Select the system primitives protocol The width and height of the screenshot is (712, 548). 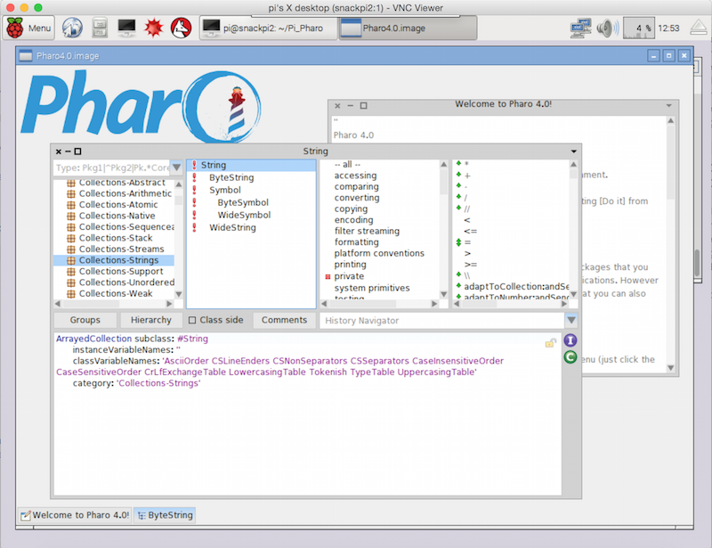pyautogui.click(x=372, y=288)
